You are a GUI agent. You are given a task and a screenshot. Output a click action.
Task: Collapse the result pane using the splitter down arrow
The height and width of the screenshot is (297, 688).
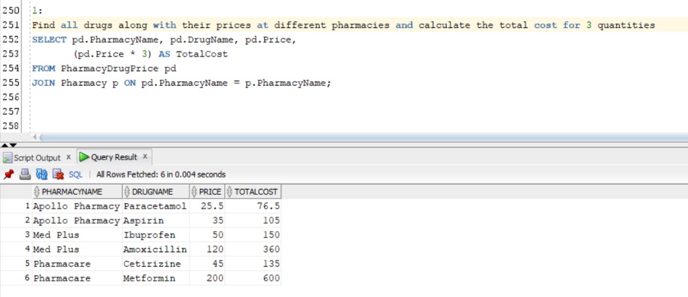[x=13, y=145]
